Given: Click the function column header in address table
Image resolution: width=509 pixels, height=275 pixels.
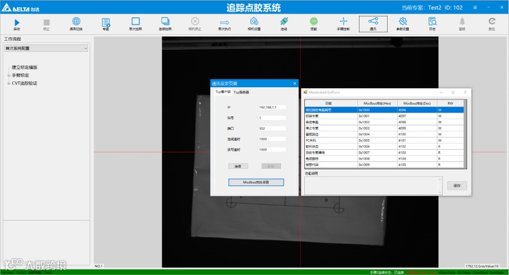Looking at the screenshot, I should [x=331, y=103].
